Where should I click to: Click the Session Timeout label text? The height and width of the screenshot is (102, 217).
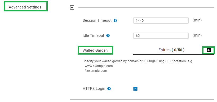pos(97,20)
